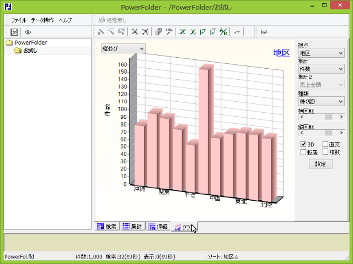Click the tallest bar in the chart
This screenshot has width=353, height=264.
click(x=204, y=130)
